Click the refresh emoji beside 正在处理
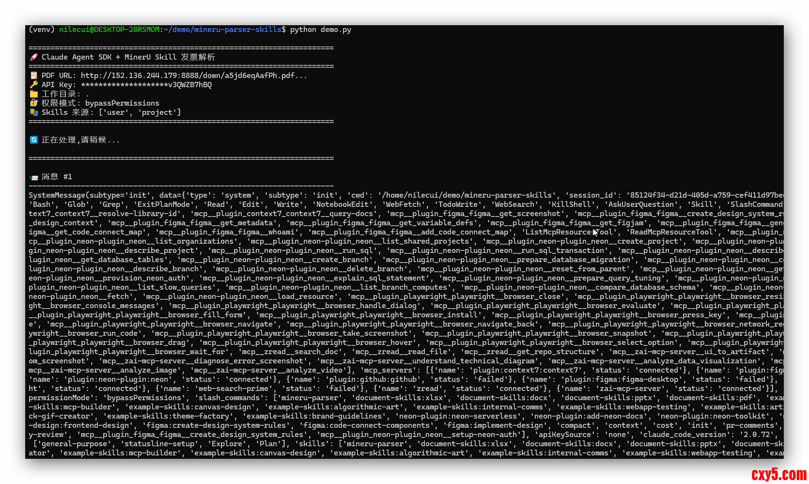Viewport: 809px width, 484px height. (33, 140)
